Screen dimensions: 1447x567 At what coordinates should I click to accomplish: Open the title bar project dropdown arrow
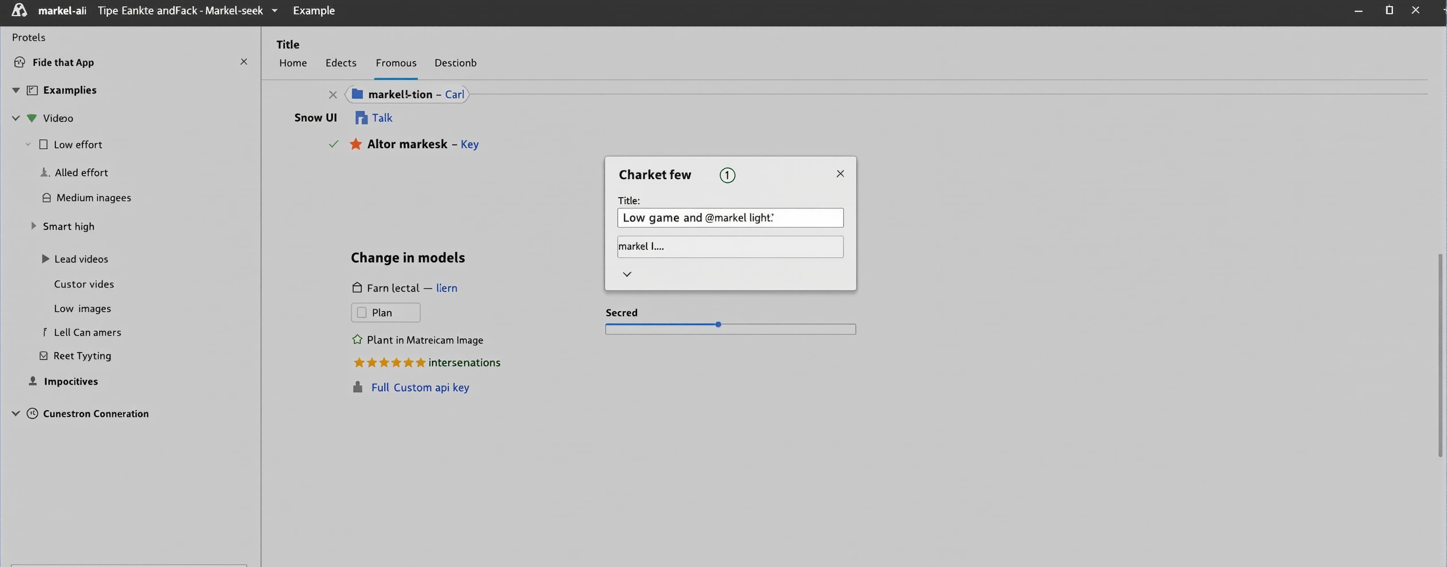pyautogui.click(x=275, y=10)
